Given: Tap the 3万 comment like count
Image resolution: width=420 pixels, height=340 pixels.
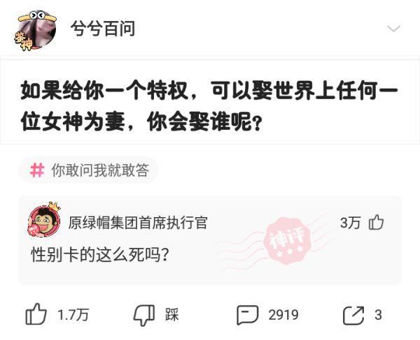Looking at the screenshot, I should click(351, 223).
